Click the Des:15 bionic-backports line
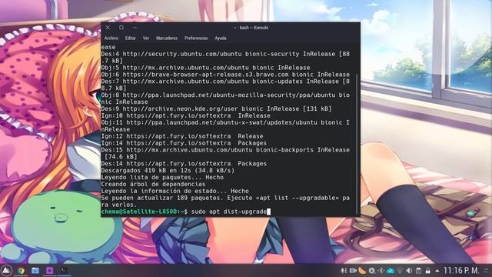This screenshot has width=492, height=277. (225, 150)
